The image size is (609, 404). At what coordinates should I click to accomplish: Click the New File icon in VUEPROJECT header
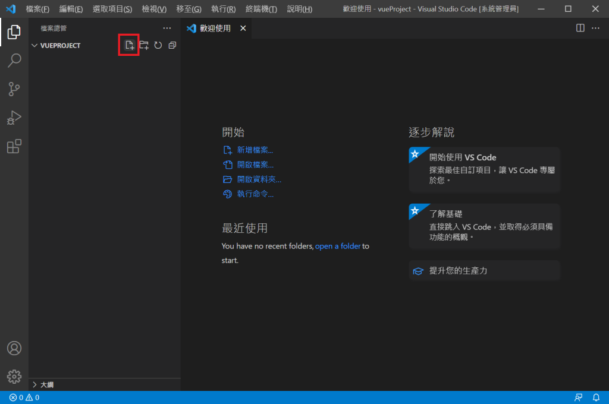(x=129, y=45)
